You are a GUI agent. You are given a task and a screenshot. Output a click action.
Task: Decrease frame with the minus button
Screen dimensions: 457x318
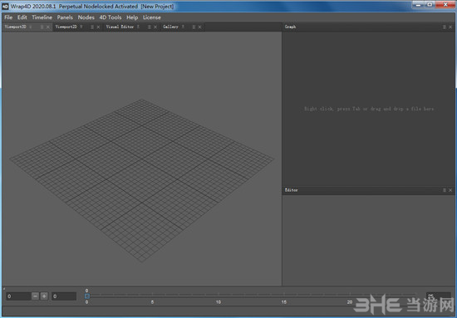pos(35,296)
